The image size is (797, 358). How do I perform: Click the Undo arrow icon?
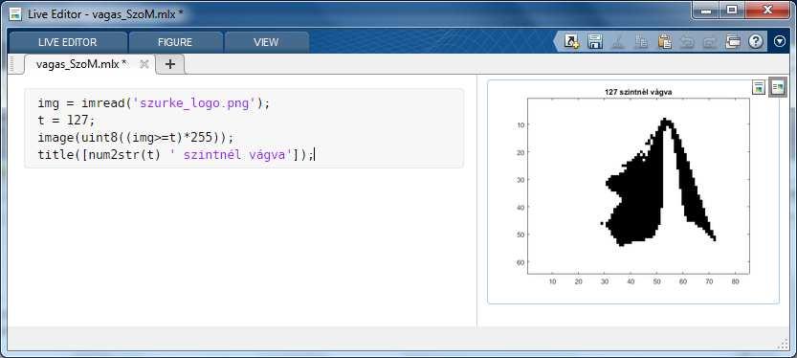click(x=687, y=42)
